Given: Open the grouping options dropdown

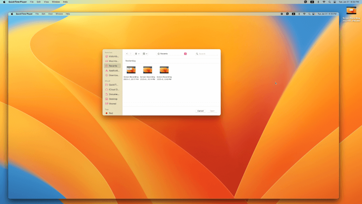Looking at the screenshot, I should [145, 54].
